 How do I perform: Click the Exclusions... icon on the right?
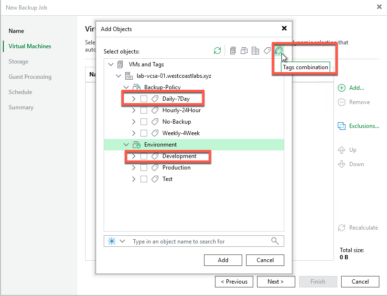[342, 126]
